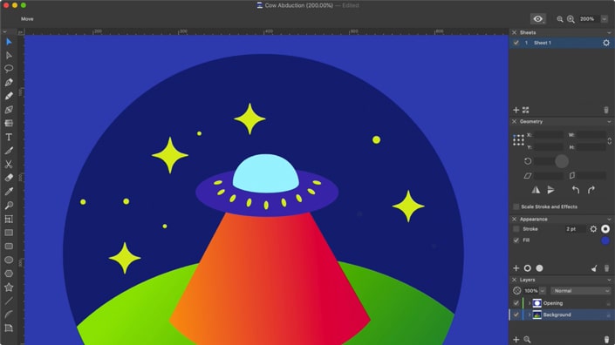Enable Scale Stroke and Effects

(516, 206)
